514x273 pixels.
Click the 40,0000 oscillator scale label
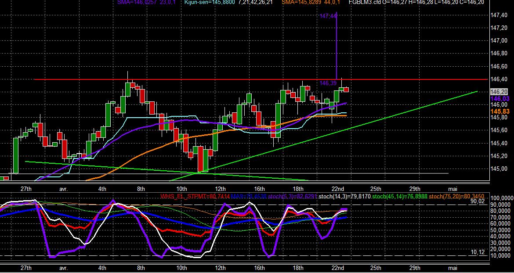tap(500, 237)
